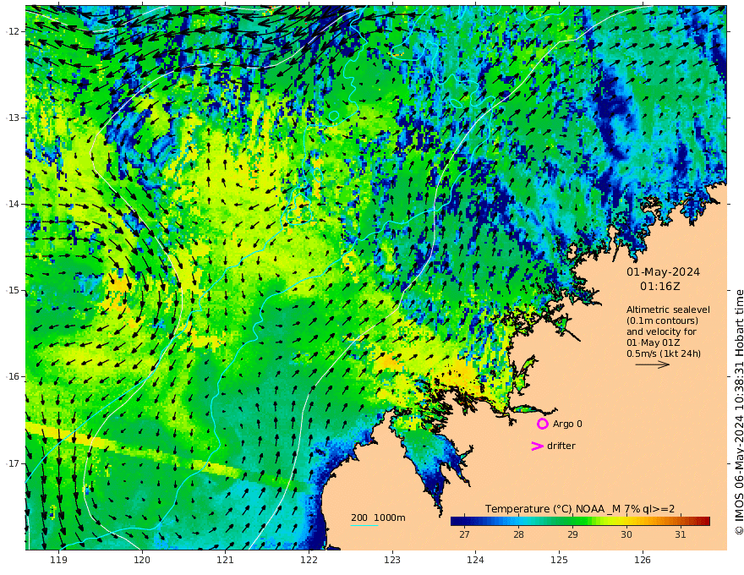Click latitude axis label -16
This screenshot has width=744, height=575.
coord(13,376)
